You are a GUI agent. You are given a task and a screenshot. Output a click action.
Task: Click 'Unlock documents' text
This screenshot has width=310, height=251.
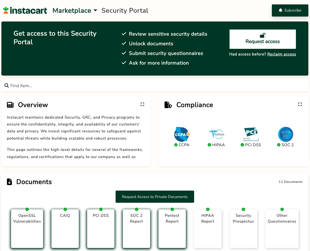coord(151,44)
